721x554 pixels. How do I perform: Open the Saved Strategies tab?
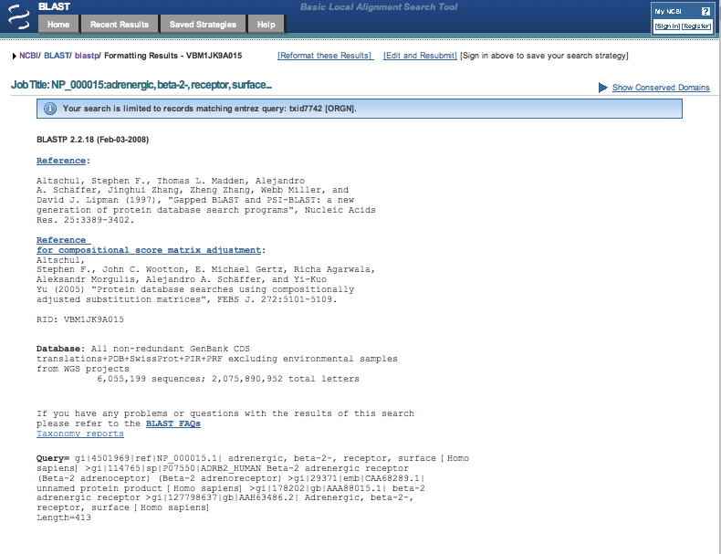(x=203, y=25)
